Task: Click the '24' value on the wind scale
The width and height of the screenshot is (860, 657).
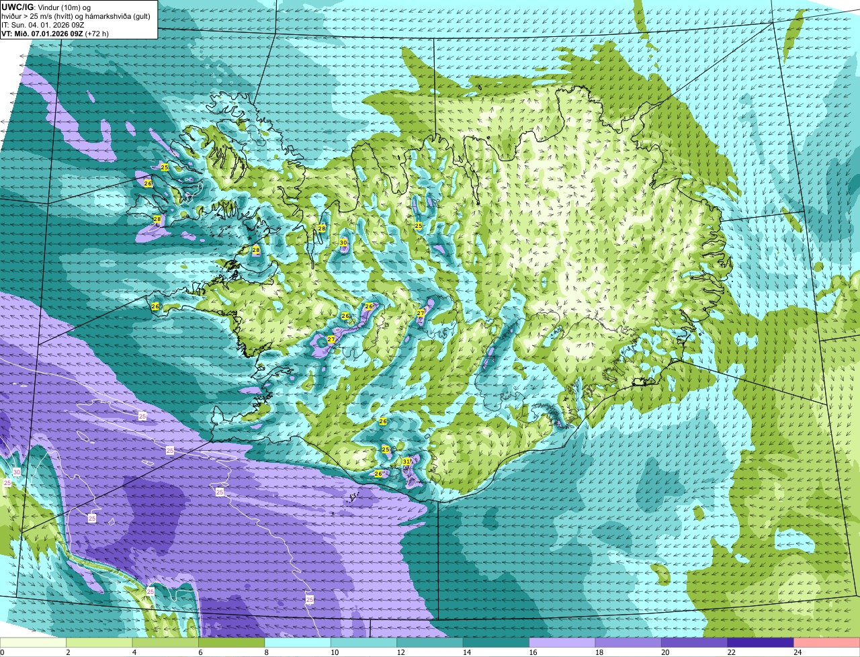Action: [797, 652]
